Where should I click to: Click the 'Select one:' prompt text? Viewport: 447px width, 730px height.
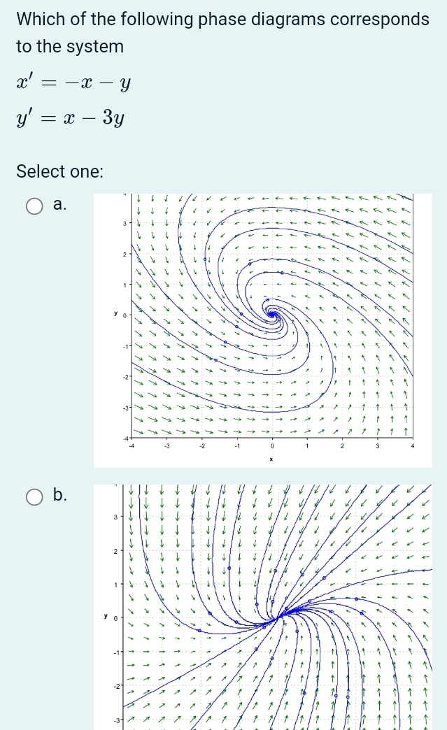tap(60, 171)
